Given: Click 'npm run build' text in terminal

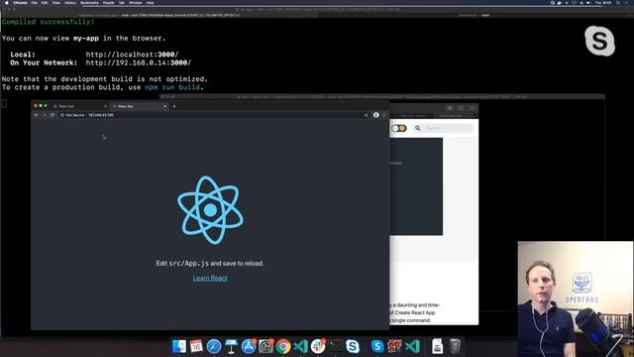Looking at the screenshot, I should tap(172, 87).
